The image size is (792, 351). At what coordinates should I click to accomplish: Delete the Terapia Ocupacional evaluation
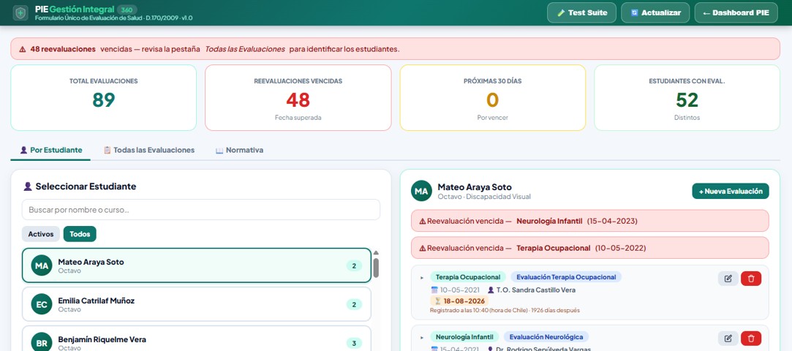pos(751,279)
